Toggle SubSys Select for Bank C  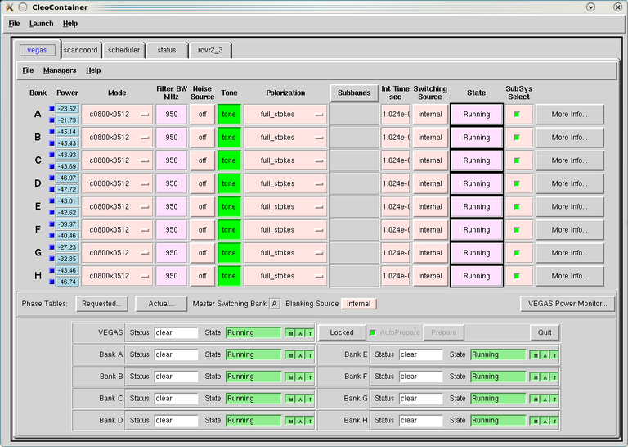coord(517,160)
